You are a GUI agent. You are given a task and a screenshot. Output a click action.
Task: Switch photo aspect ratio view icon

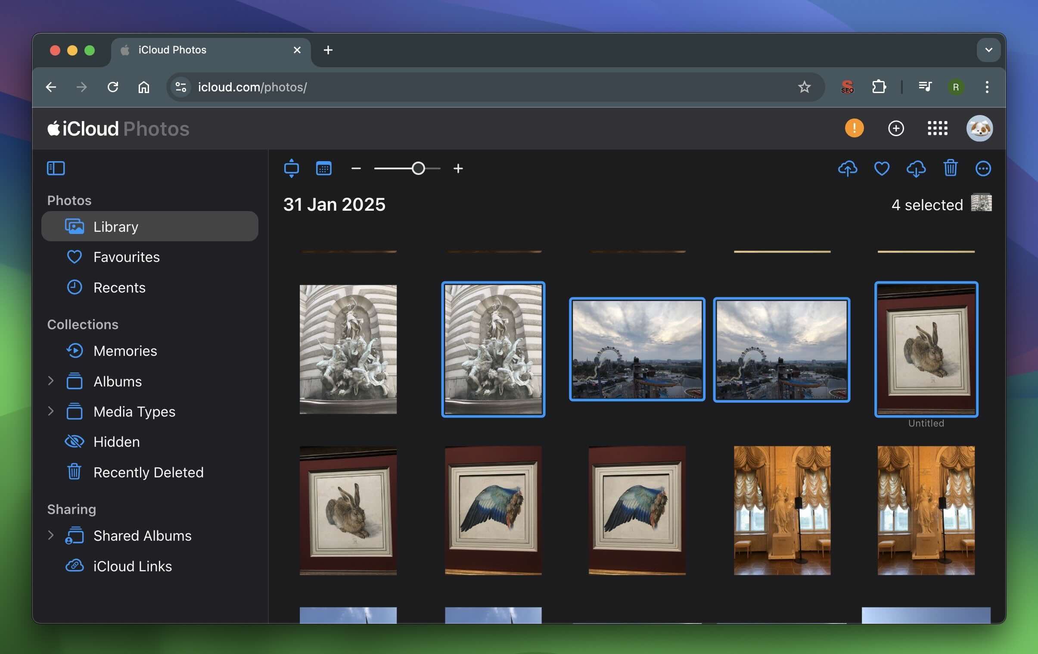click(292, 168)
